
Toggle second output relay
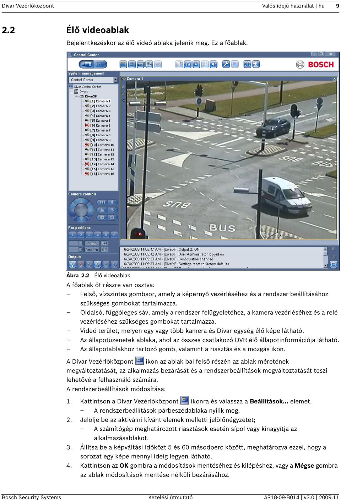(x=81, y=264)
